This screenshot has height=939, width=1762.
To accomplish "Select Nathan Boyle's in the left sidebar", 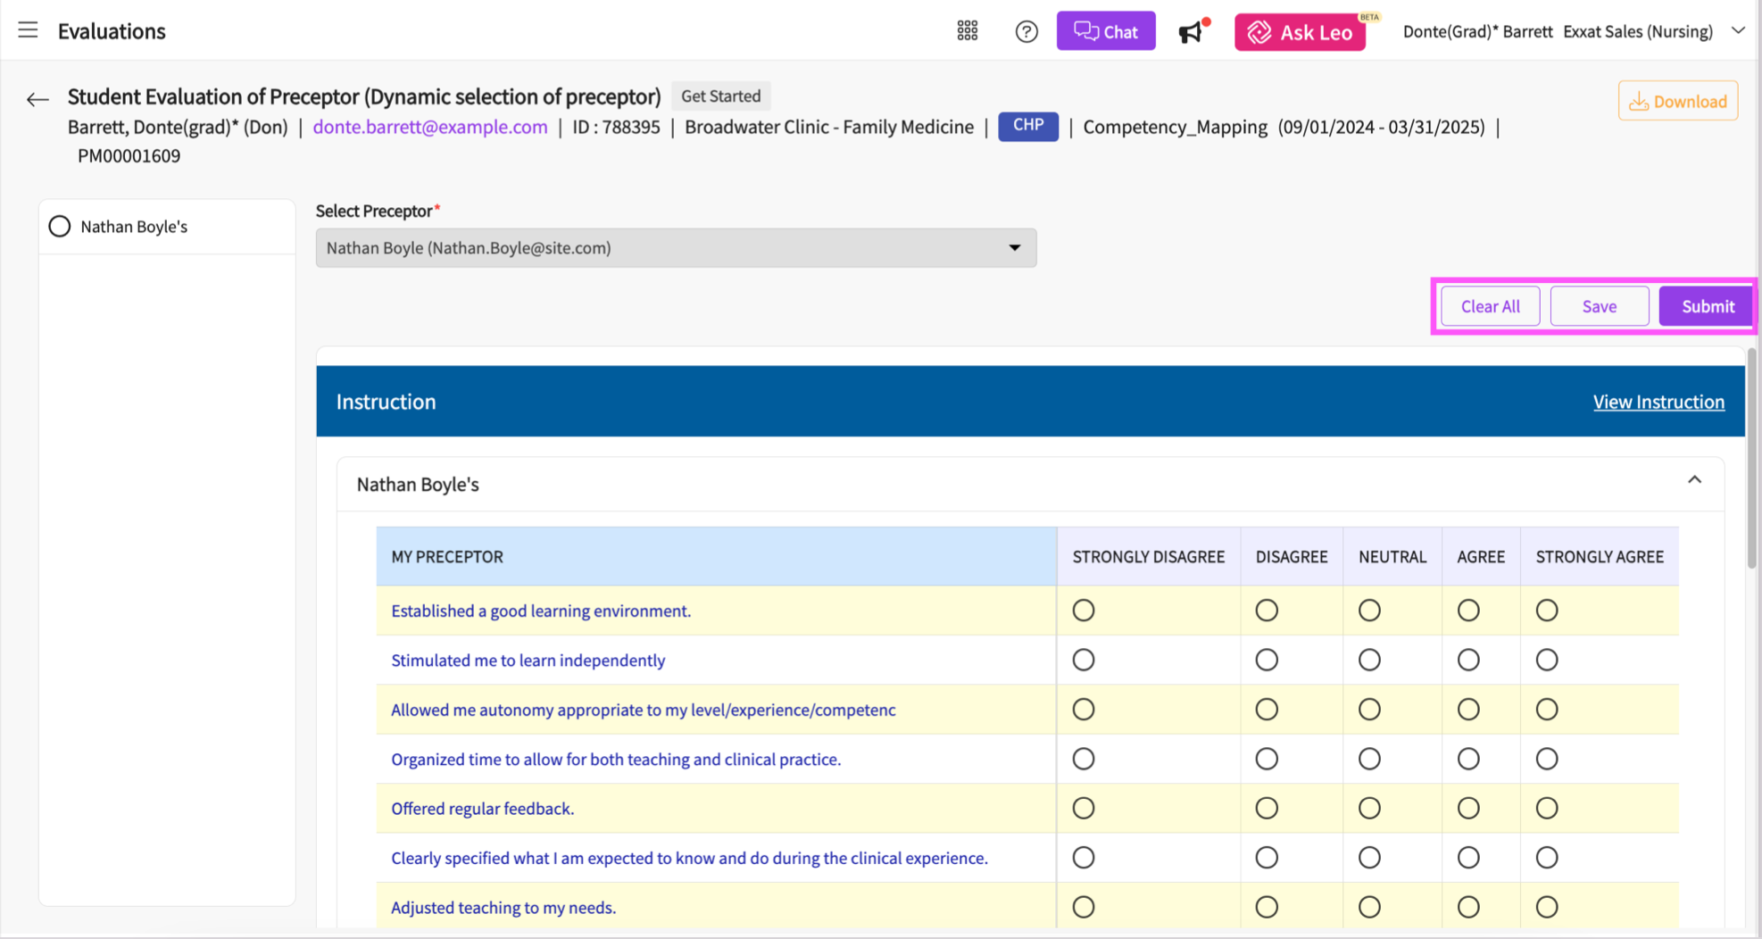I will click(x=60, y=227).
